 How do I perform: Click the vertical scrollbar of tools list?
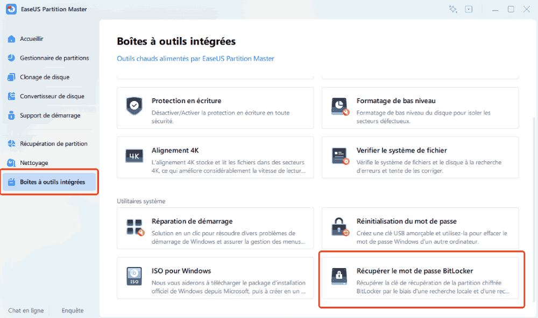[x=534, y=209]
